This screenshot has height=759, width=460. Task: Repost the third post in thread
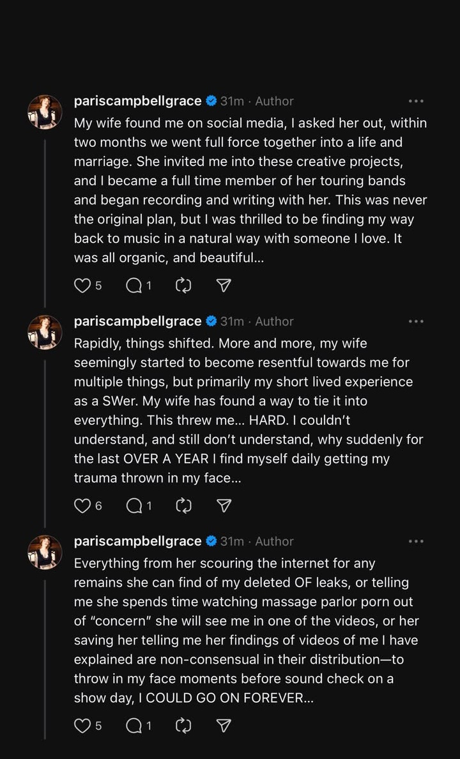coord(184,726)
